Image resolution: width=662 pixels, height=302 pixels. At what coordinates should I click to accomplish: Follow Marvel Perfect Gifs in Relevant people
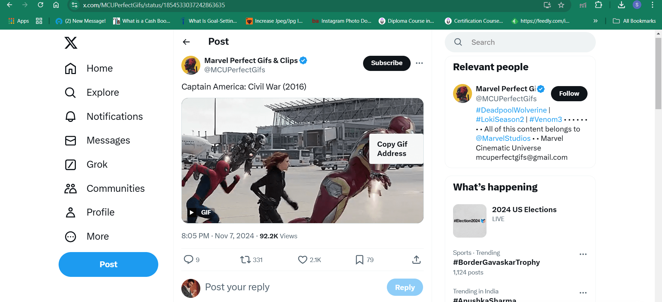click(x=569, y=94)
